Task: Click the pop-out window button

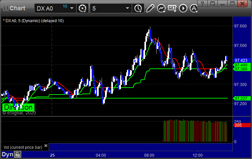Action: click(x=213, y=4)
